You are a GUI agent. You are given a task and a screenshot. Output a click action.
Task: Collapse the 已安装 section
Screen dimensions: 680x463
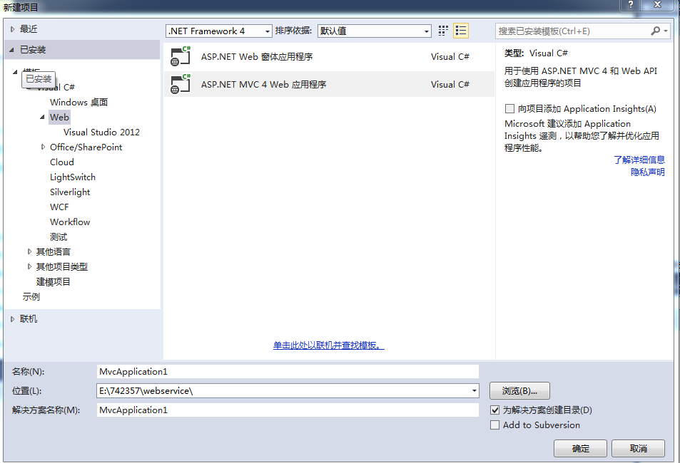[11, 50]
